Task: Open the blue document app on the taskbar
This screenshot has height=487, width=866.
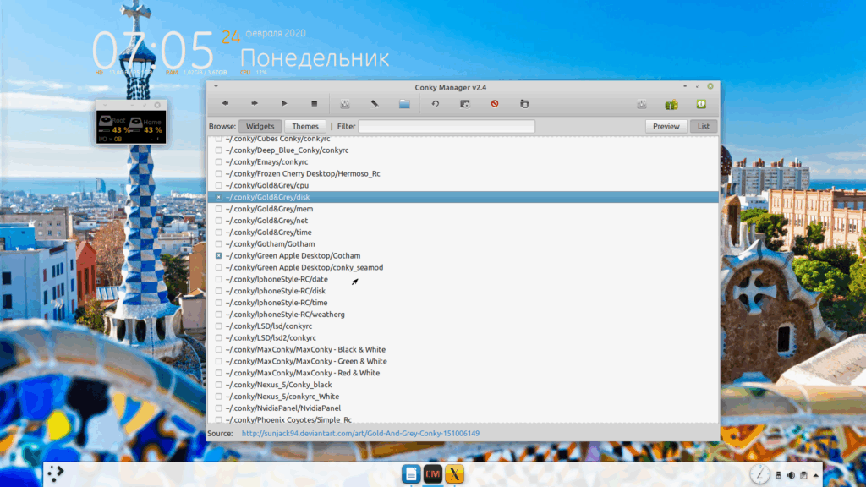Action: [x=411, y=473]
